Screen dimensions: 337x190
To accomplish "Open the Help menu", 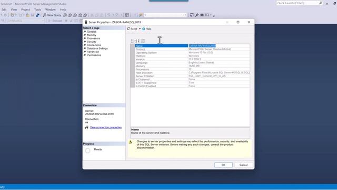I will (63, 9).
